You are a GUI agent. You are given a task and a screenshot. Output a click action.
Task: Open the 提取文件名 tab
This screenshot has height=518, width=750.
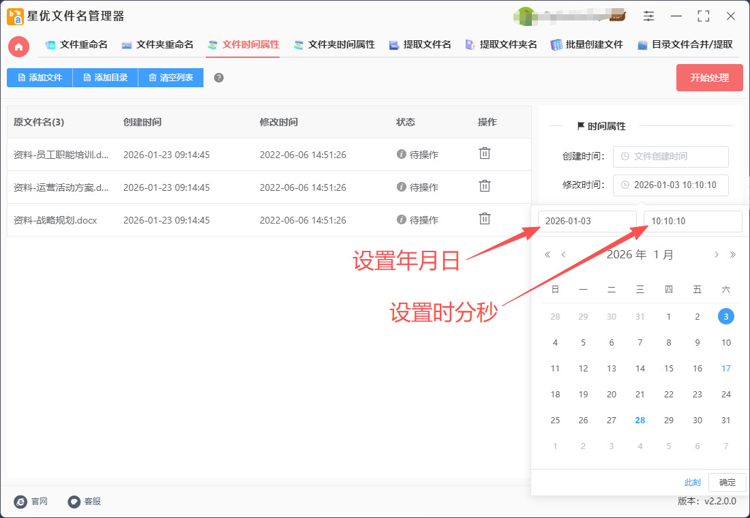click(x=420, y=45)
